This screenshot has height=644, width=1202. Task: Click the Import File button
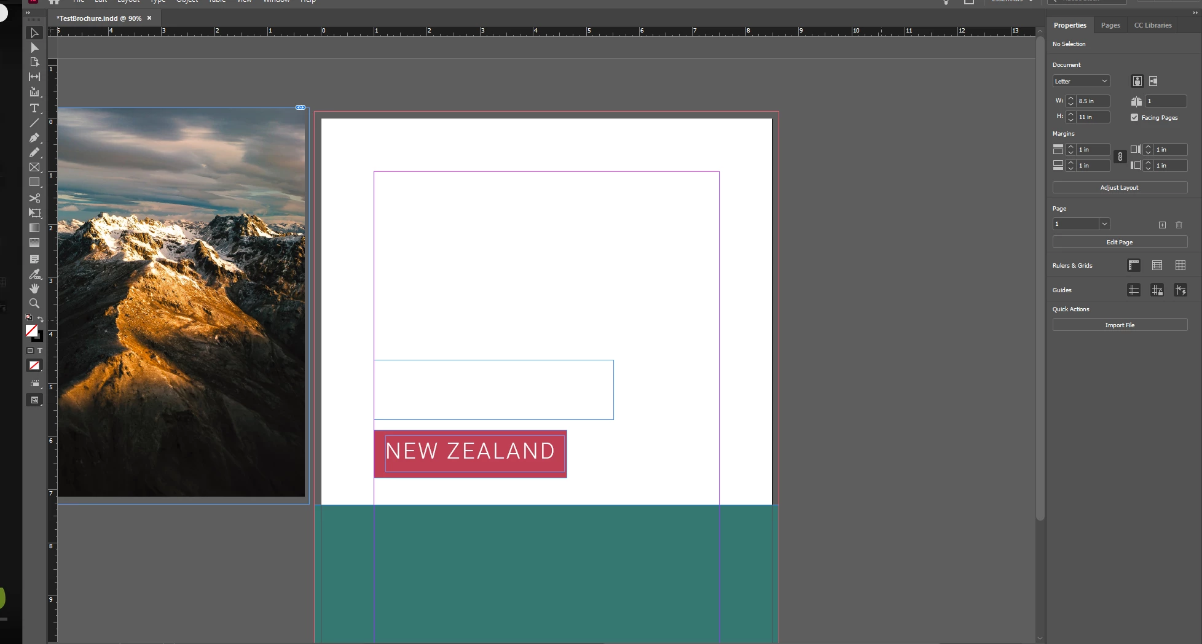(1120, 325)
